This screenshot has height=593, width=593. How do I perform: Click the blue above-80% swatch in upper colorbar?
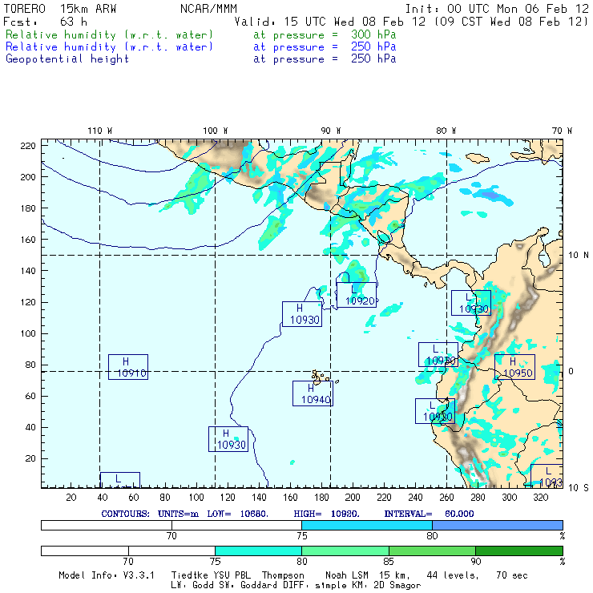(498, 525)
